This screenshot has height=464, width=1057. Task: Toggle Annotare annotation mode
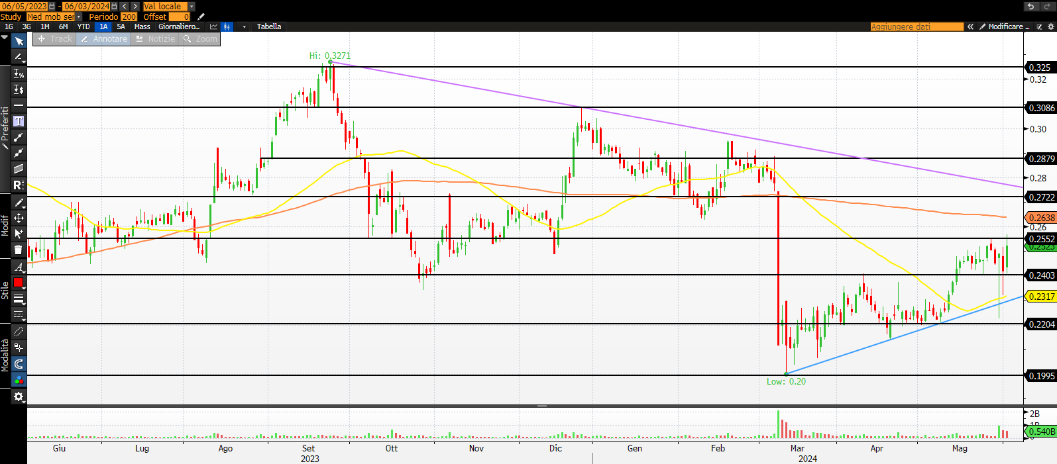[x=104, y=39]
